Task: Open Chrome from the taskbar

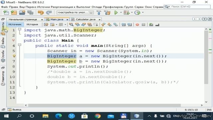Action: (x=98, y=116)
